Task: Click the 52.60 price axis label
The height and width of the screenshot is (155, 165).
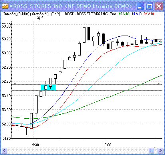Action: click(6, 81)
